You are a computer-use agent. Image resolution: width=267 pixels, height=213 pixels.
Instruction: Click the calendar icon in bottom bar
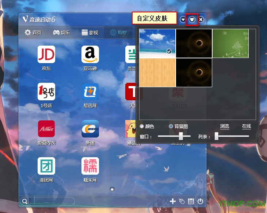191,201
